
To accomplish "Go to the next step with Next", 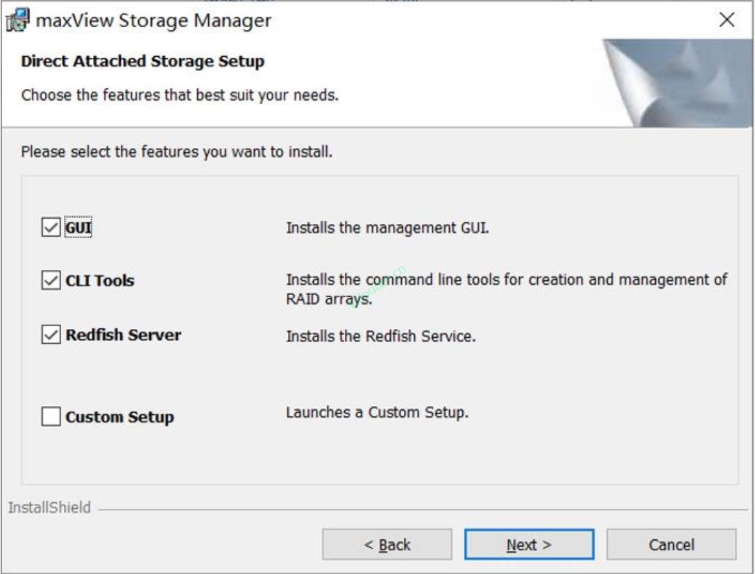I will point(529,545).
